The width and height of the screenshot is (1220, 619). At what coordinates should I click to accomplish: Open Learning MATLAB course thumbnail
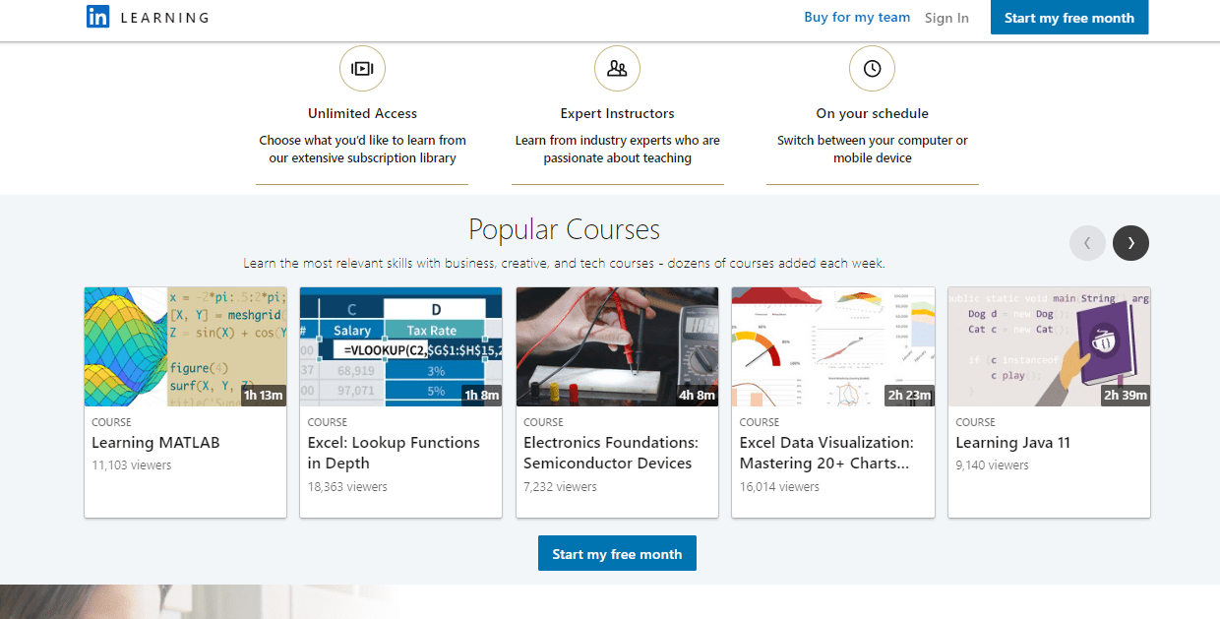tap(185, 346)
